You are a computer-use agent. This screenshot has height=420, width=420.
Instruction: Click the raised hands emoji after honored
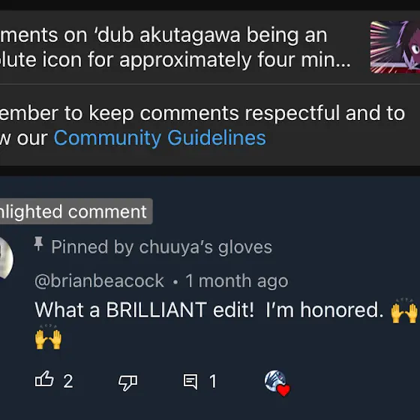point(404,311)
